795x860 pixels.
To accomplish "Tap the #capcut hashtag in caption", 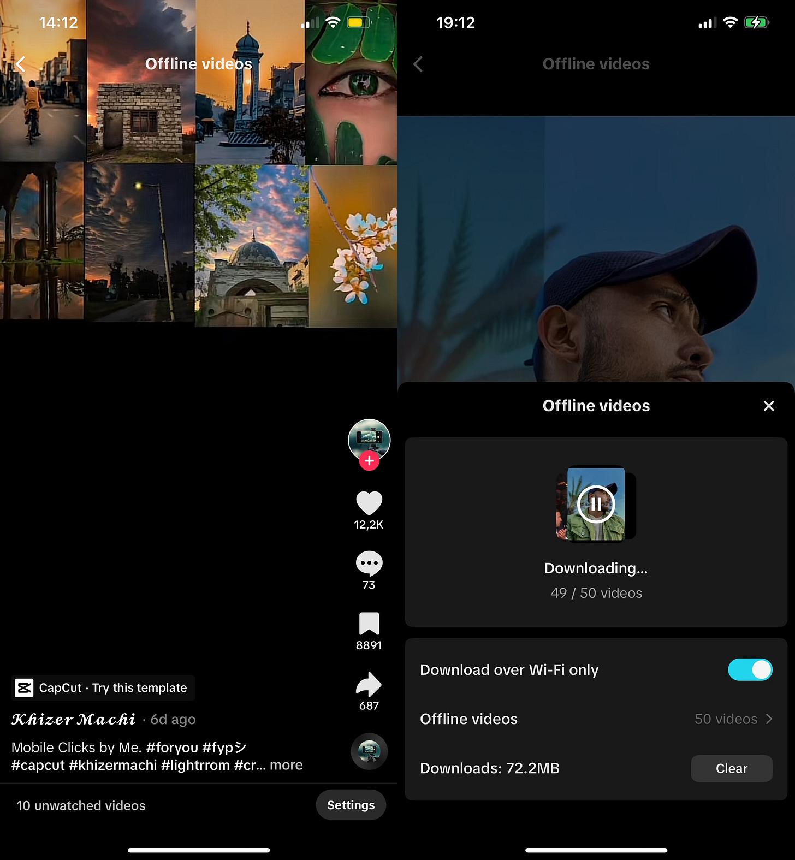I will click(38, 765).
